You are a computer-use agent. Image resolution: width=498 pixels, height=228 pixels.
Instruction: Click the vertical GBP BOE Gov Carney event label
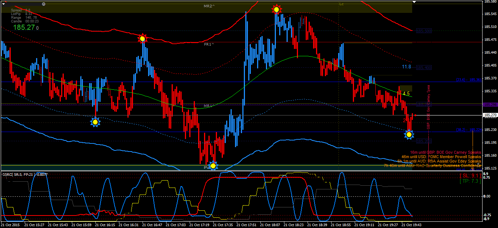tap(428, 107)
